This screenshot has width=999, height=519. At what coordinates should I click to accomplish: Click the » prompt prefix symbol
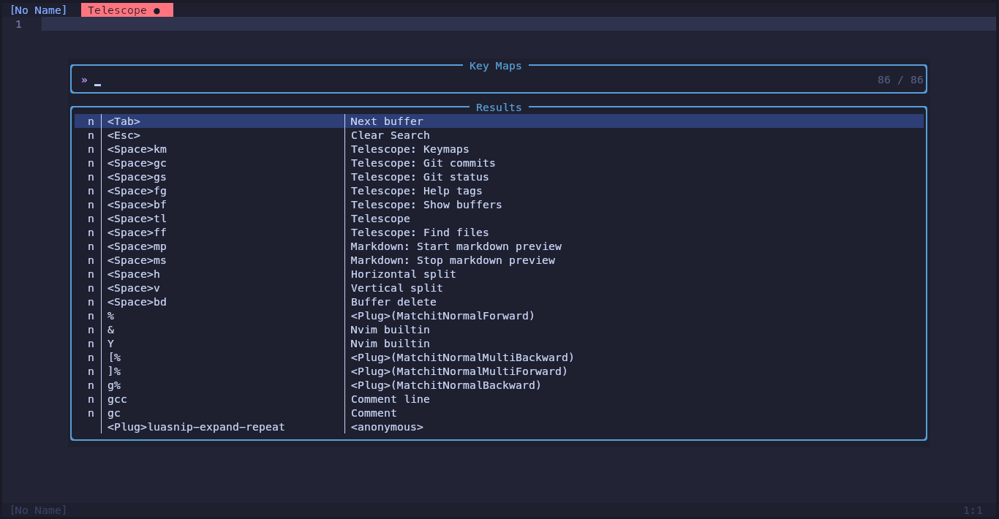coord(85,80)
